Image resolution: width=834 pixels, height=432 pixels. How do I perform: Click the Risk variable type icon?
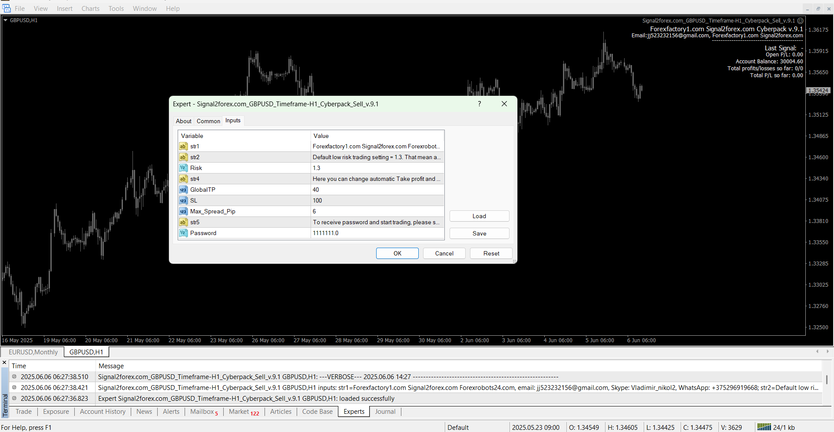point(183,168)
